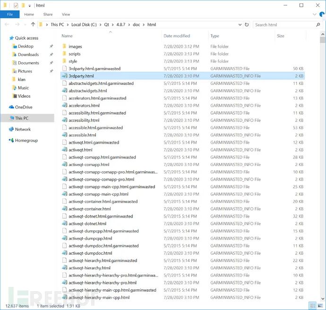
Task: Open the recent locations dropdown arrow
Action: (25, 25)
